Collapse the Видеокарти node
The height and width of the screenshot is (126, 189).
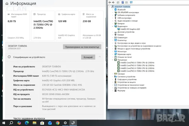click(x=113, y=26)
